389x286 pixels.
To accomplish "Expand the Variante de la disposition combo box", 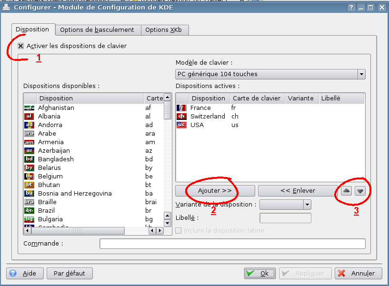I will pos(307,205).
